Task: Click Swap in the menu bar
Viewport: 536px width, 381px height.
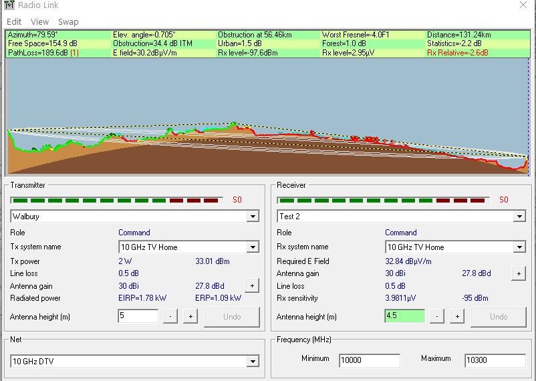Action: [x=68, y=21]
